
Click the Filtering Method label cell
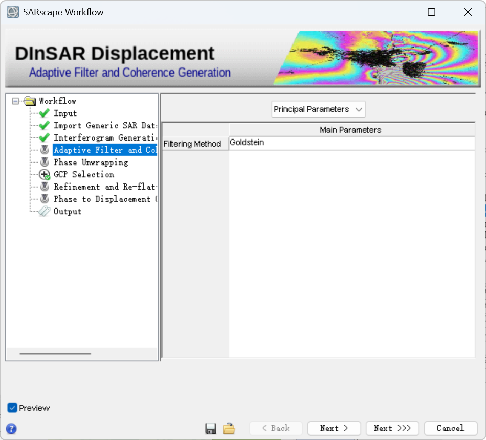click(195, 144)
